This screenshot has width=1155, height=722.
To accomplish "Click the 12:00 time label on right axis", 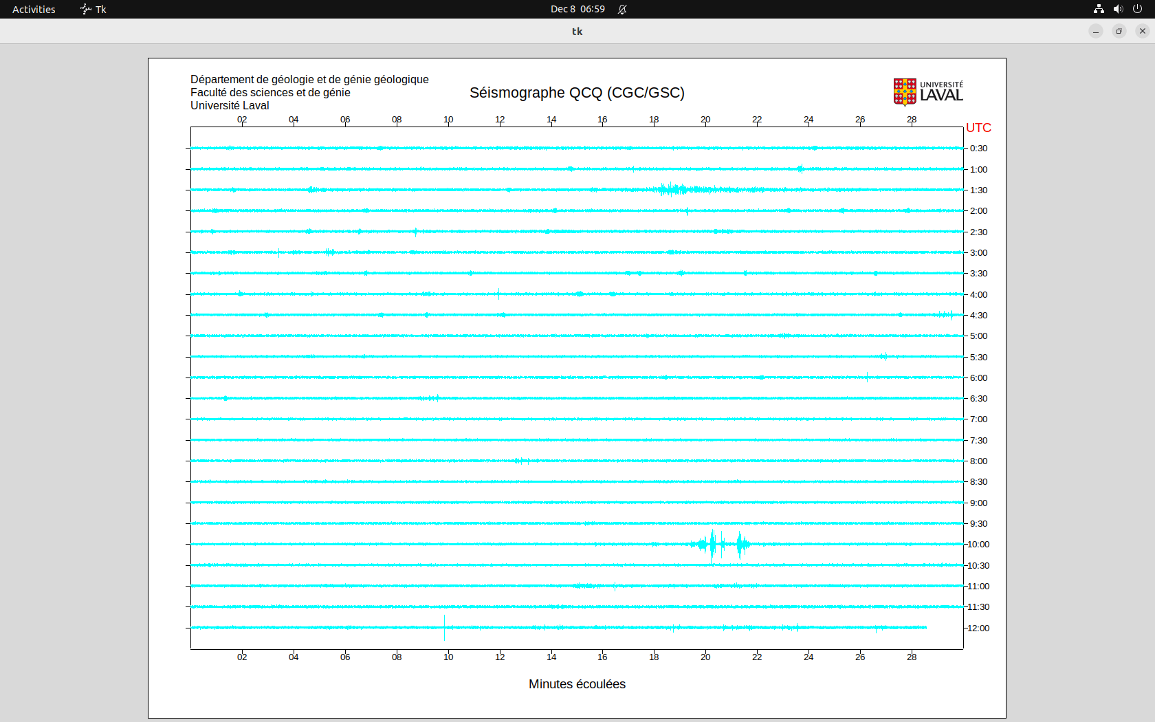I will click(x=978, y=628).
